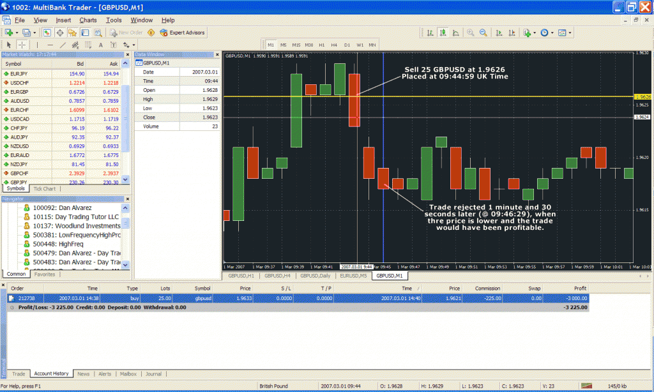Click the Zoom In magnifier icon
This screenshot has height=392, width=654.
[x=471, y=33]
